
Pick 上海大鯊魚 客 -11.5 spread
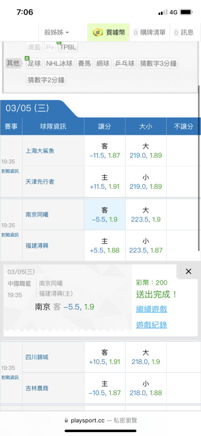(105, 151)
